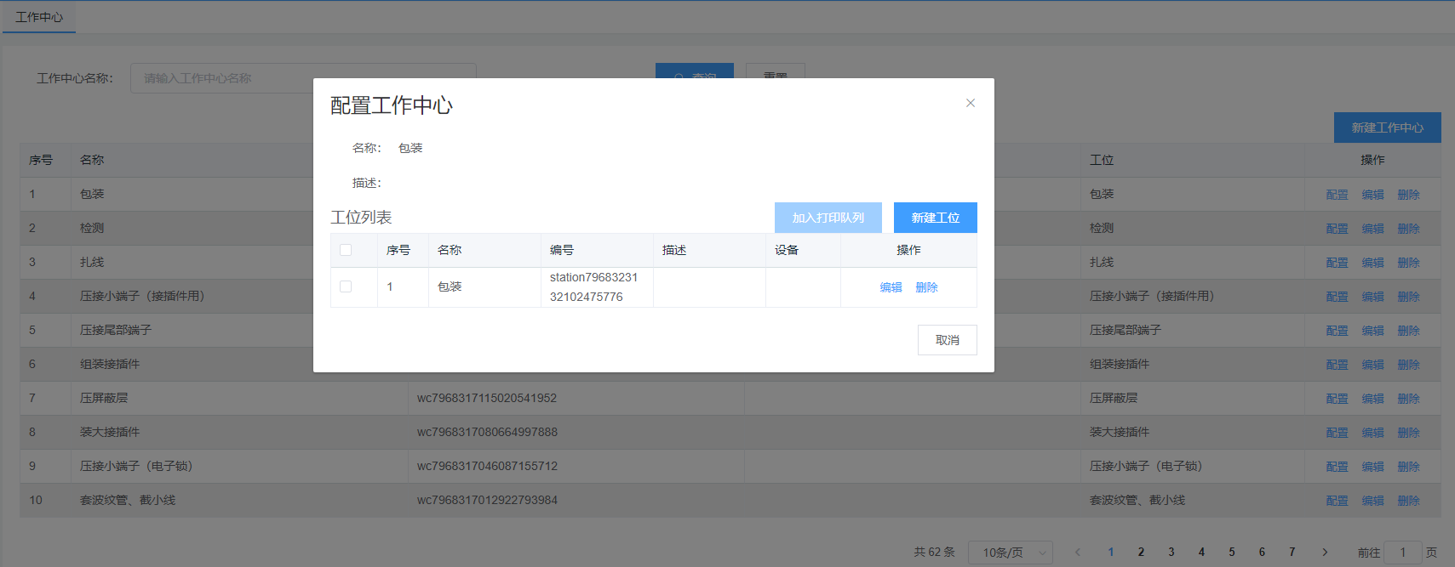Click the 加入打印队列 button
Image resolution: width=1455 pixels, height=567 pixels.
[828, 218]
